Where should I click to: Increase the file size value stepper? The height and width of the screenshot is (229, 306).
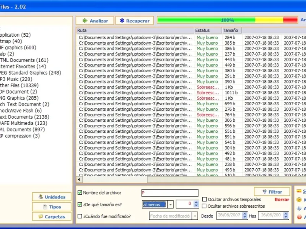click(196, 202)
